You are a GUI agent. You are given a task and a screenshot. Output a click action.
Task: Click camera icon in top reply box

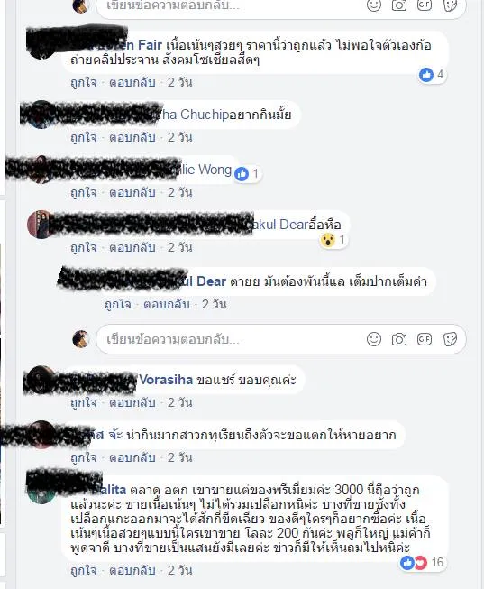(x=398, y=5)
